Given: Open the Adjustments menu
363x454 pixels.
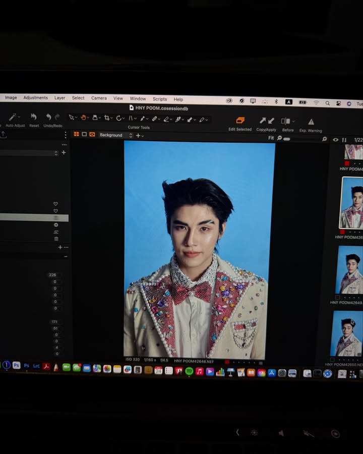Looking at the screenshot, I should 36,98.
